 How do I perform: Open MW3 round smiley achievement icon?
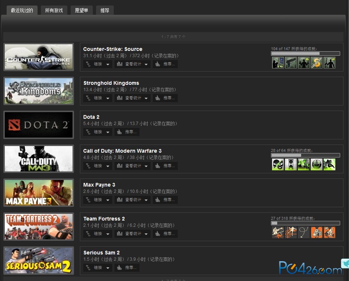click(x=317, y=164)
